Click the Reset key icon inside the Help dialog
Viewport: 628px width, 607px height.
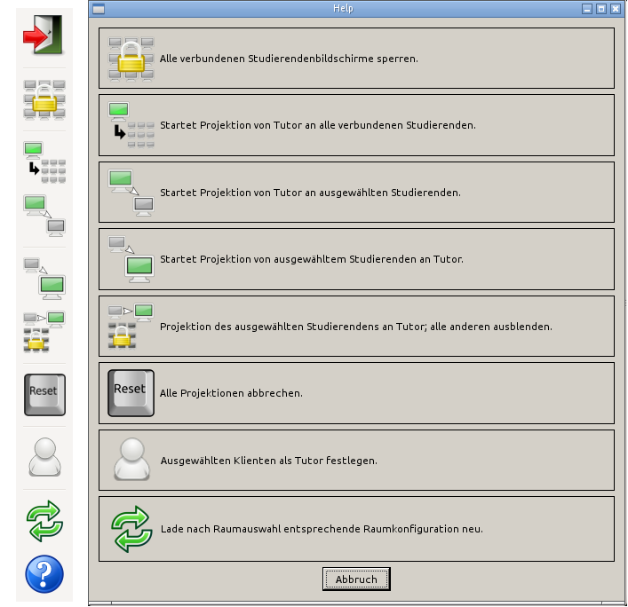131,392
